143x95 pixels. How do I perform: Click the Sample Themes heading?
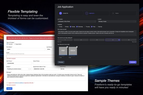point(107,81)
